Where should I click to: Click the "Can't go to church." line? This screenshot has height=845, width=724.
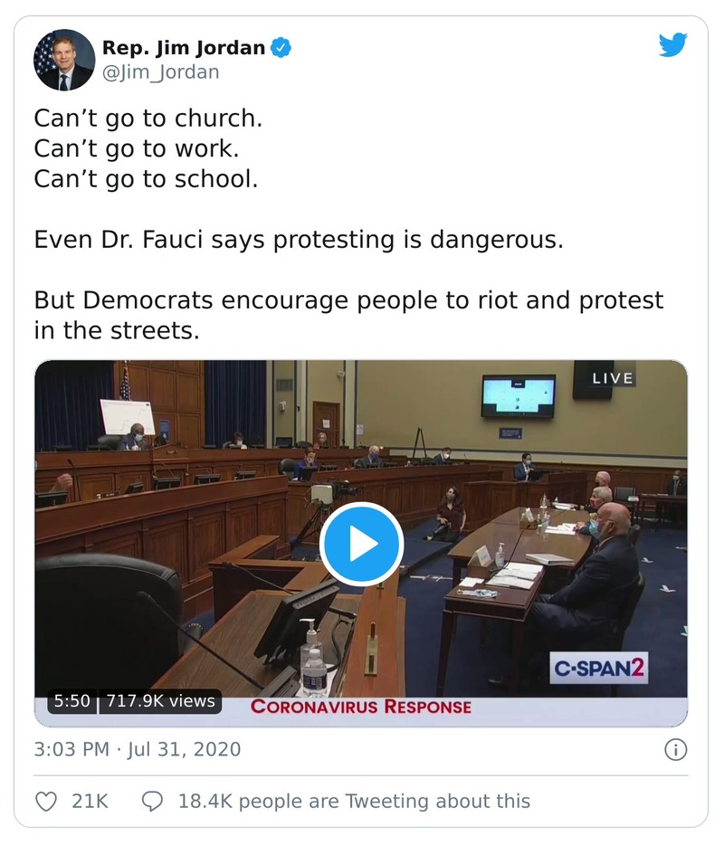point(148,119)
